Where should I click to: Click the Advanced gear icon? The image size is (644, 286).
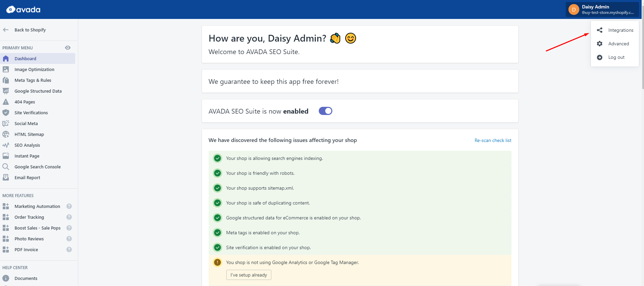600,44
